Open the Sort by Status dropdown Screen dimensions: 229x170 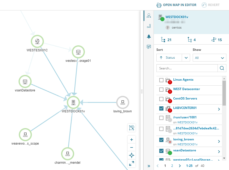pyautogui.click(x=173, y=58)
